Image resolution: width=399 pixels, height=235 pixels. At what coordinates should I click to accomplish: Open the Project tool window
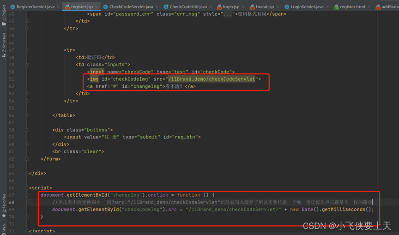pyautogui.click(x=4, y=15)
